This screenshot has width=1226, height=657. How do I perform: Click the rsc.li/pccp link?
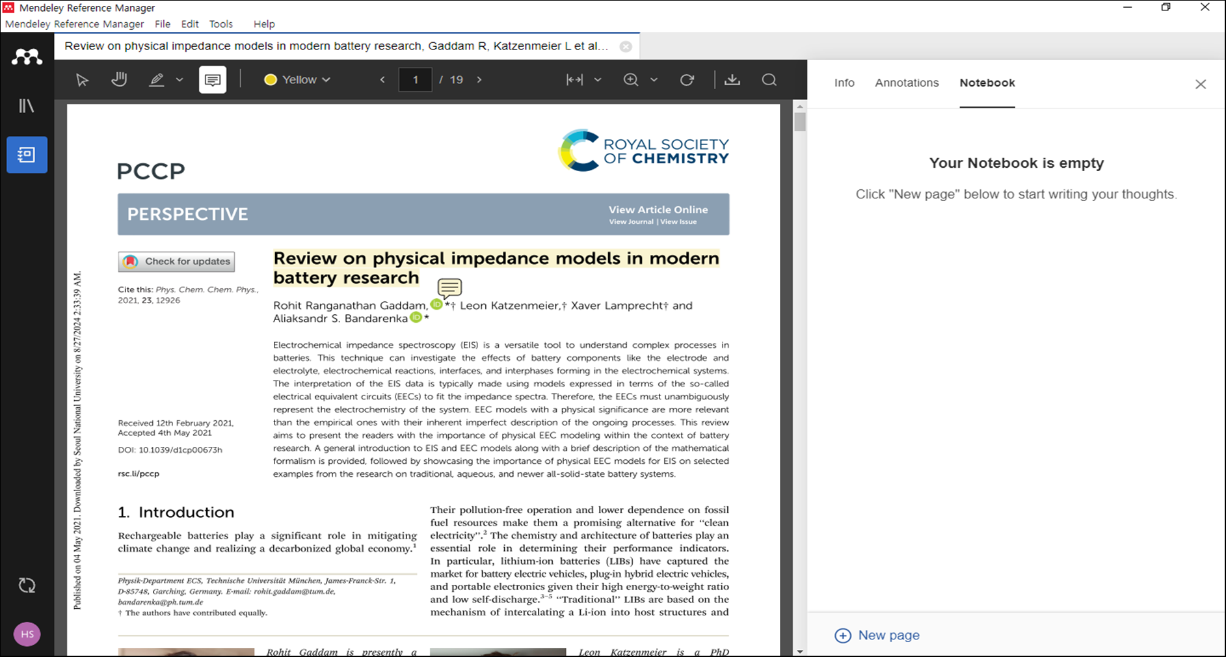[139, 474]
